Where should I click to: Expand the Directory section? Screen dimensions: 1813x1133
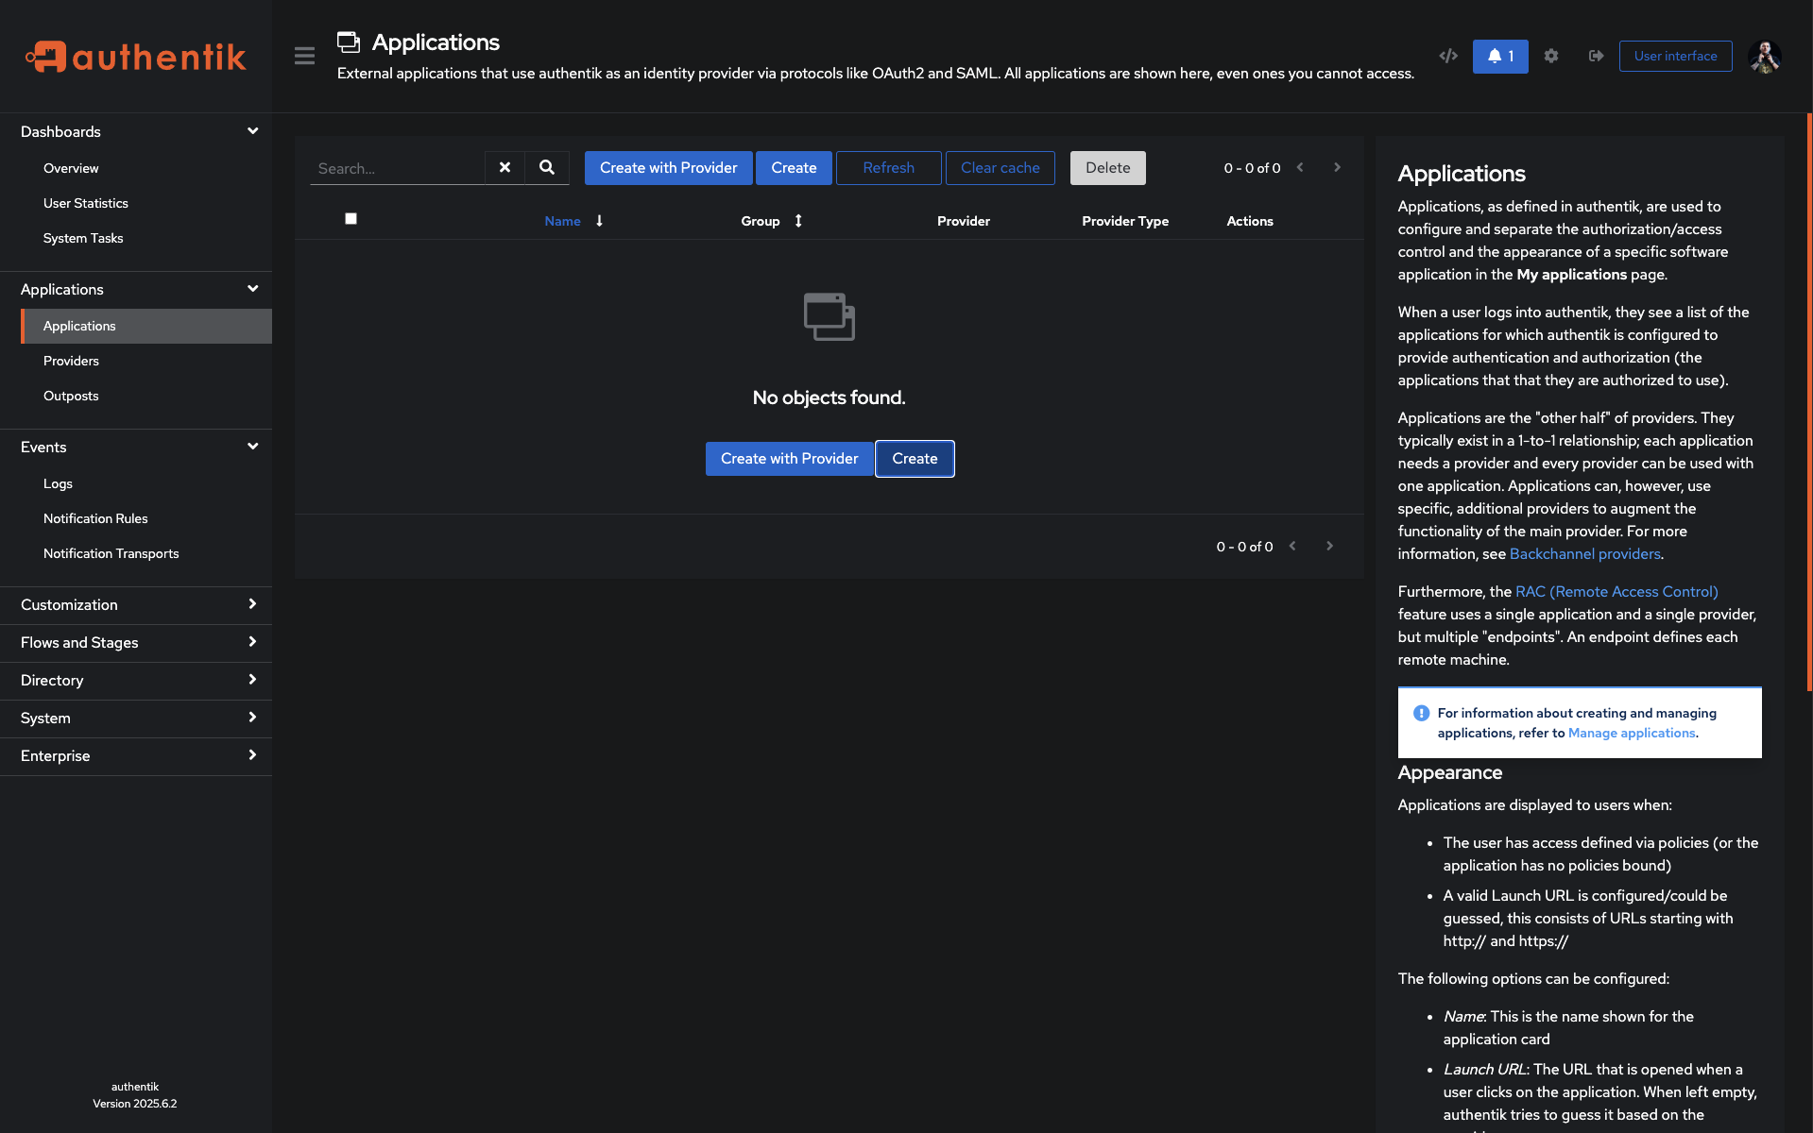pos(136,680)
